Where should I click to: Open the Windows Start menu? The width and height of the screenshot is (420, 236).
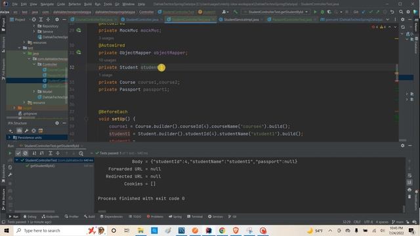click(7, 230)
